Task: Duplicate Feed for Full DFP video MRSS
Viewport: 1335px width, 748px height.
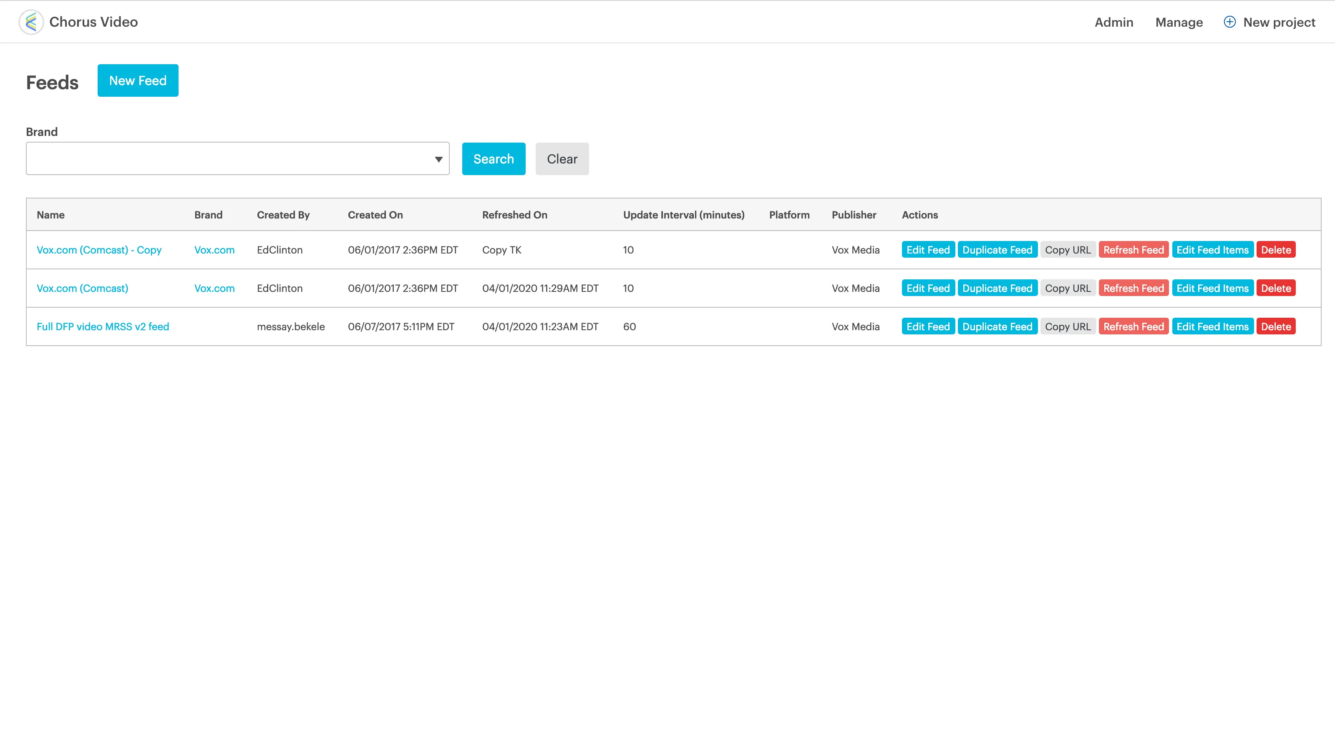Action: (x=997, y=326)
